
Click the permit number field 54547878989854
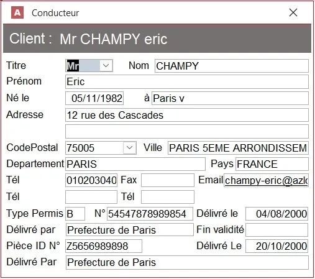150,214
